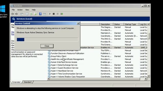
Task: Click the horizontal scrollbar left arrow
Action: (x=48, y=79)
